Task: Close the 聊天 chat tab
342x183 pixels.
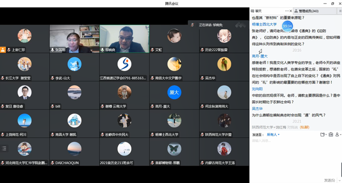Action: click(x=291, y=11)
